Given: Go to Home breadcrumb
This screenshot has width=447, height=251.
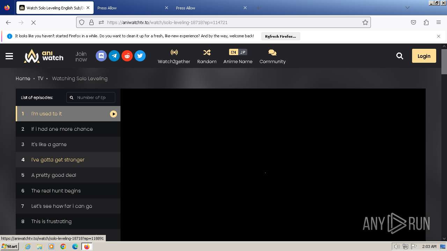Looking at the screenshot, I should pos(23,78).
